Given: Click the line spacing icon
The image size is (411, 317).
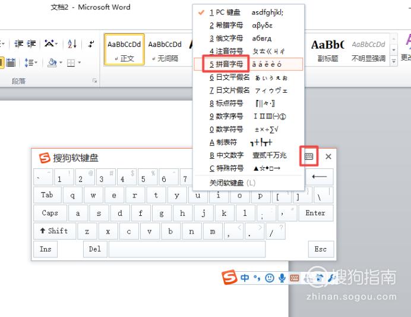Looking at the screenshot, I should (x=29, y=62).
